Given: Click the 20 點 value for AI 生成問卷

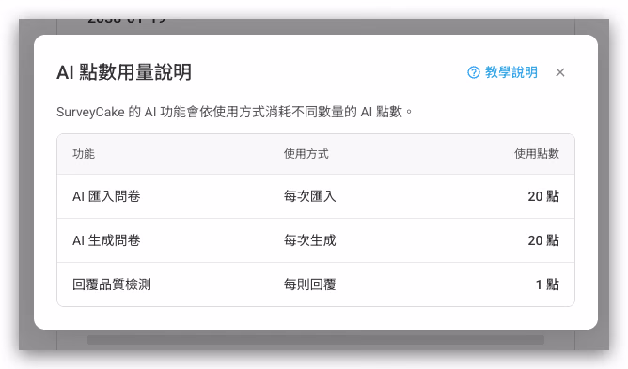Looking at the screenshot, I should click(543, 240).
